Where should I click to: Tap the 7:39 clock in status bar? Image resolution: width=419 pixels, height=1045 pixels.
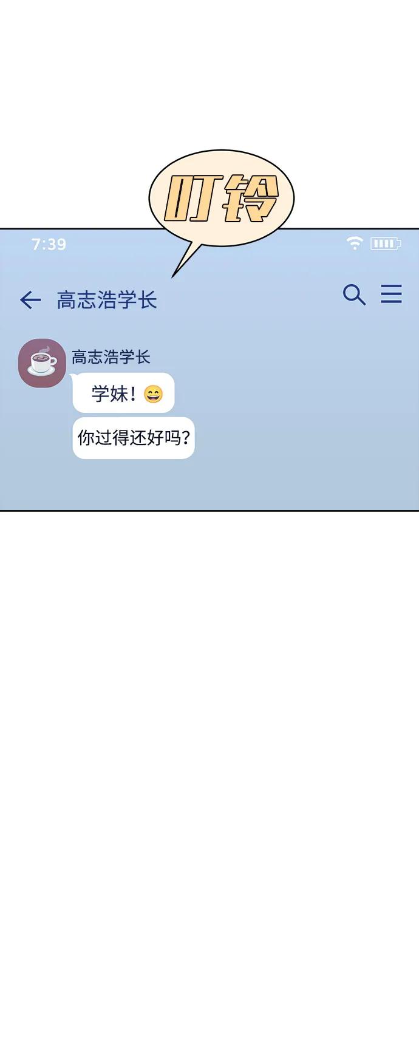49,244
